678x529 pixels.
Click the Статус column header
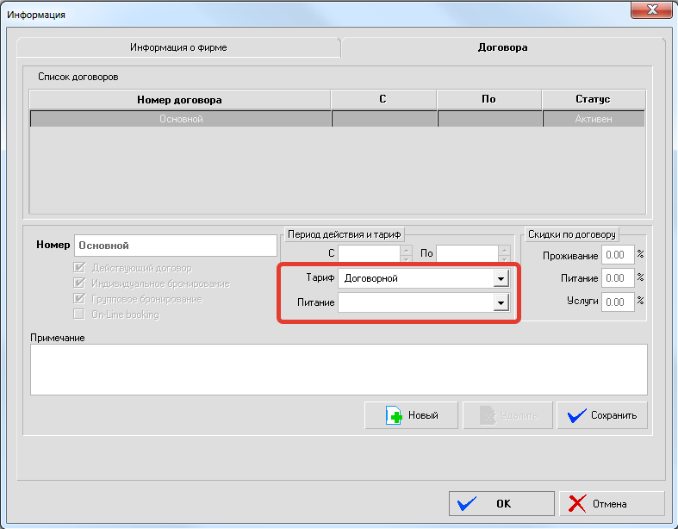[x=593, y=100]
